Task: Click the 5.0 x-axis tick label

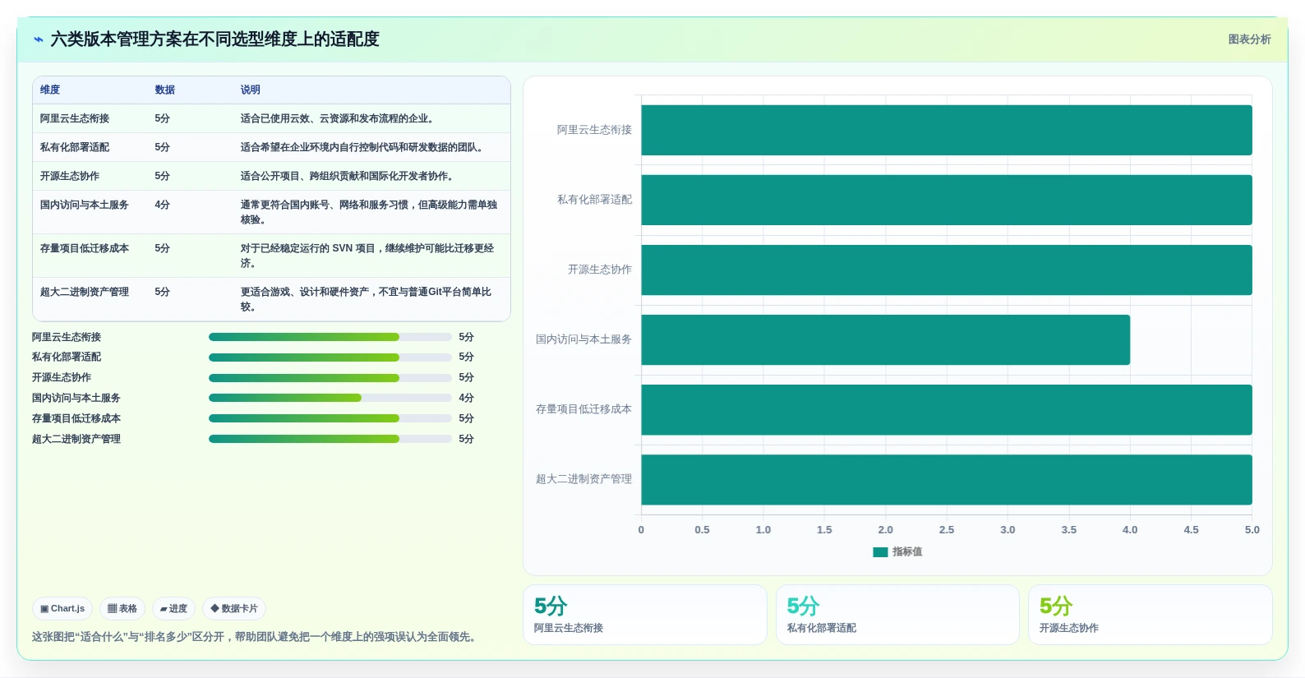Action: [1252, 530]
